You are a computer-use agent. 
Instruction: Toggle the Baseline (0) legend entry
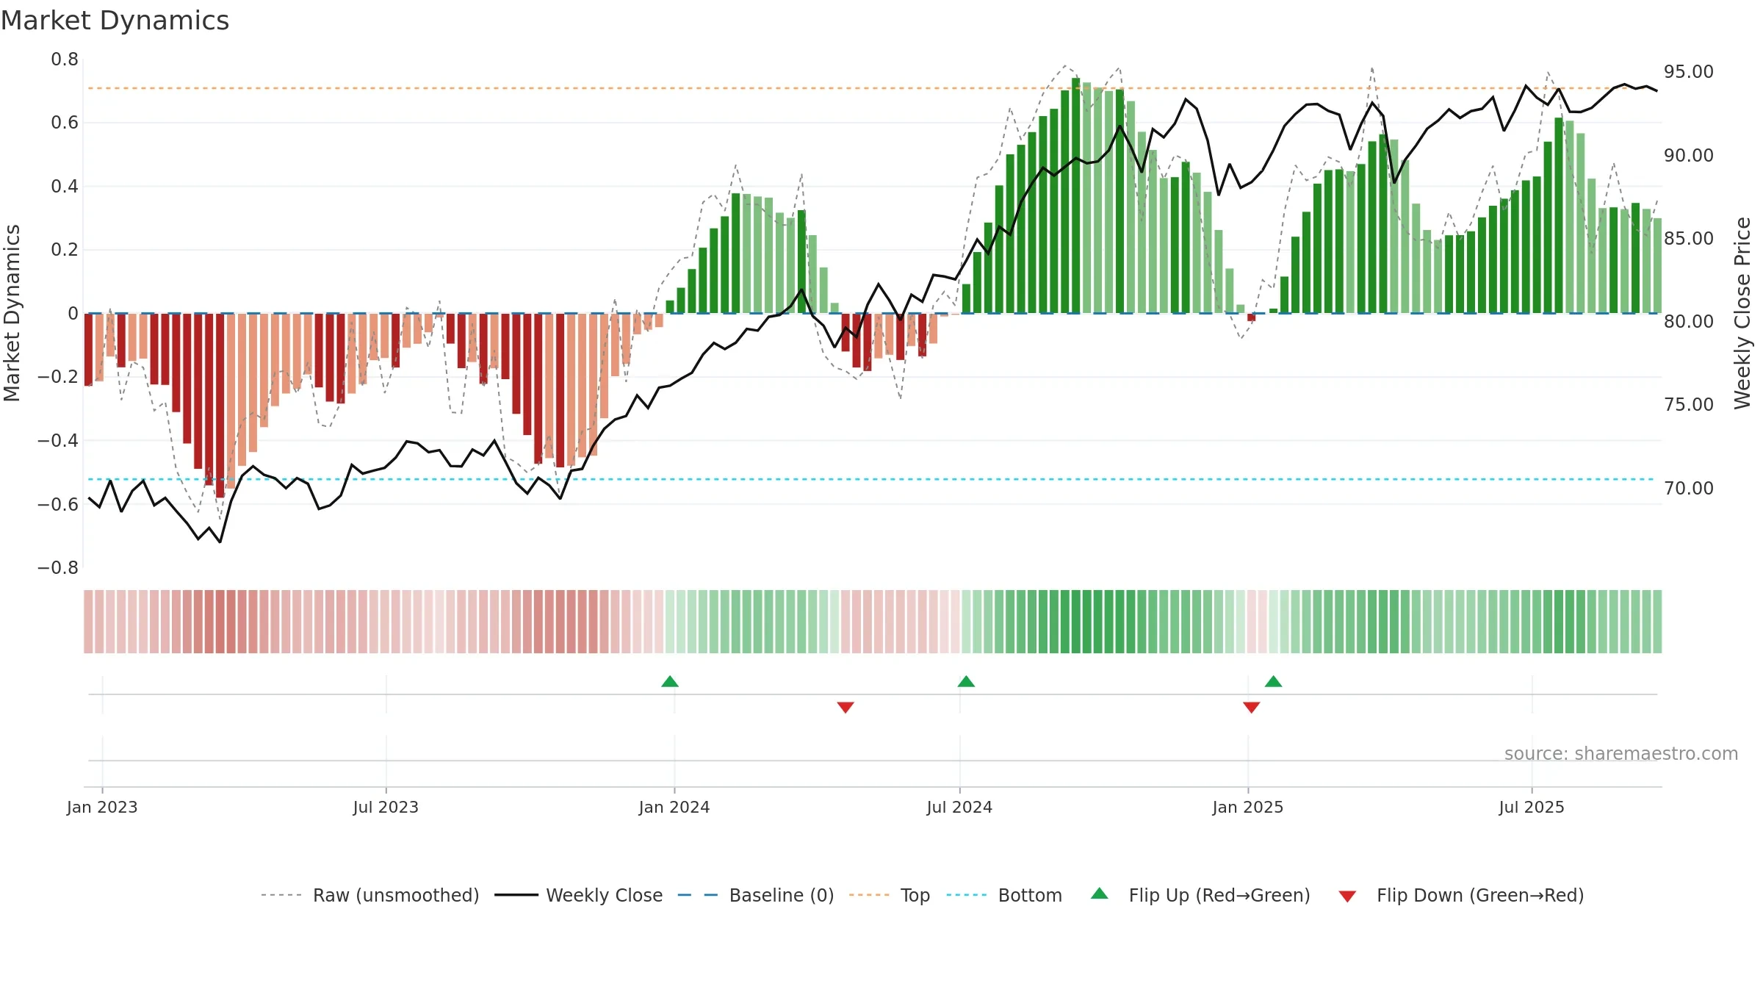coord(756,895)
